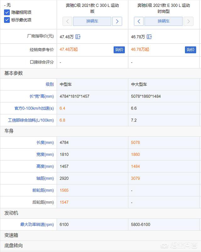
Task: Click the 前轮距(mm) parameter link
Action: [43, 190]
